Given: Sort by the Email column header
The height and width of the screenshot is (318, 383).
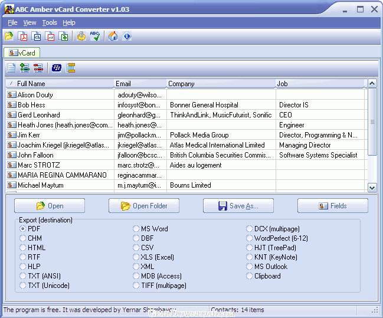Looking at the screenshot, I should click(x=140, y=84).
